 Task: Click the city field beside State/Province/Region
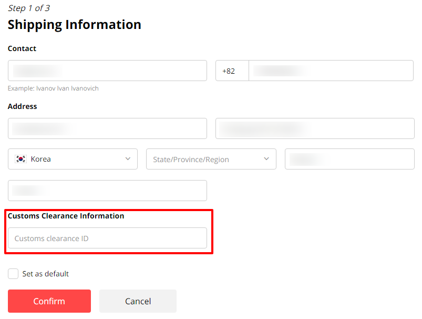[x=349, y=159]
